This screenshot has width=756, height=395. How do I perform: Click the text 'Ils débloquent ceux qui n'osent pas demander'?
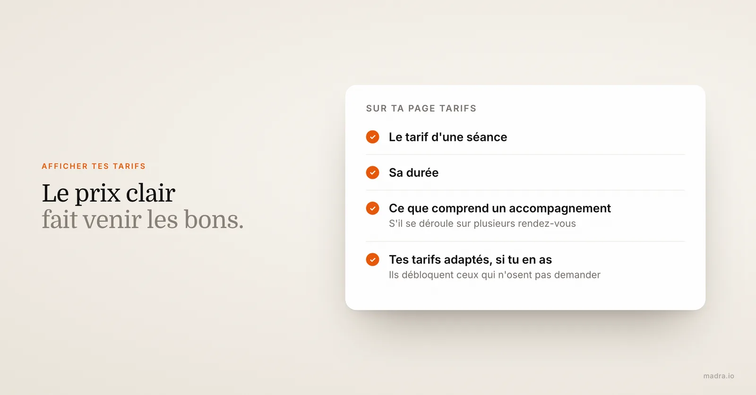[494, 275]
